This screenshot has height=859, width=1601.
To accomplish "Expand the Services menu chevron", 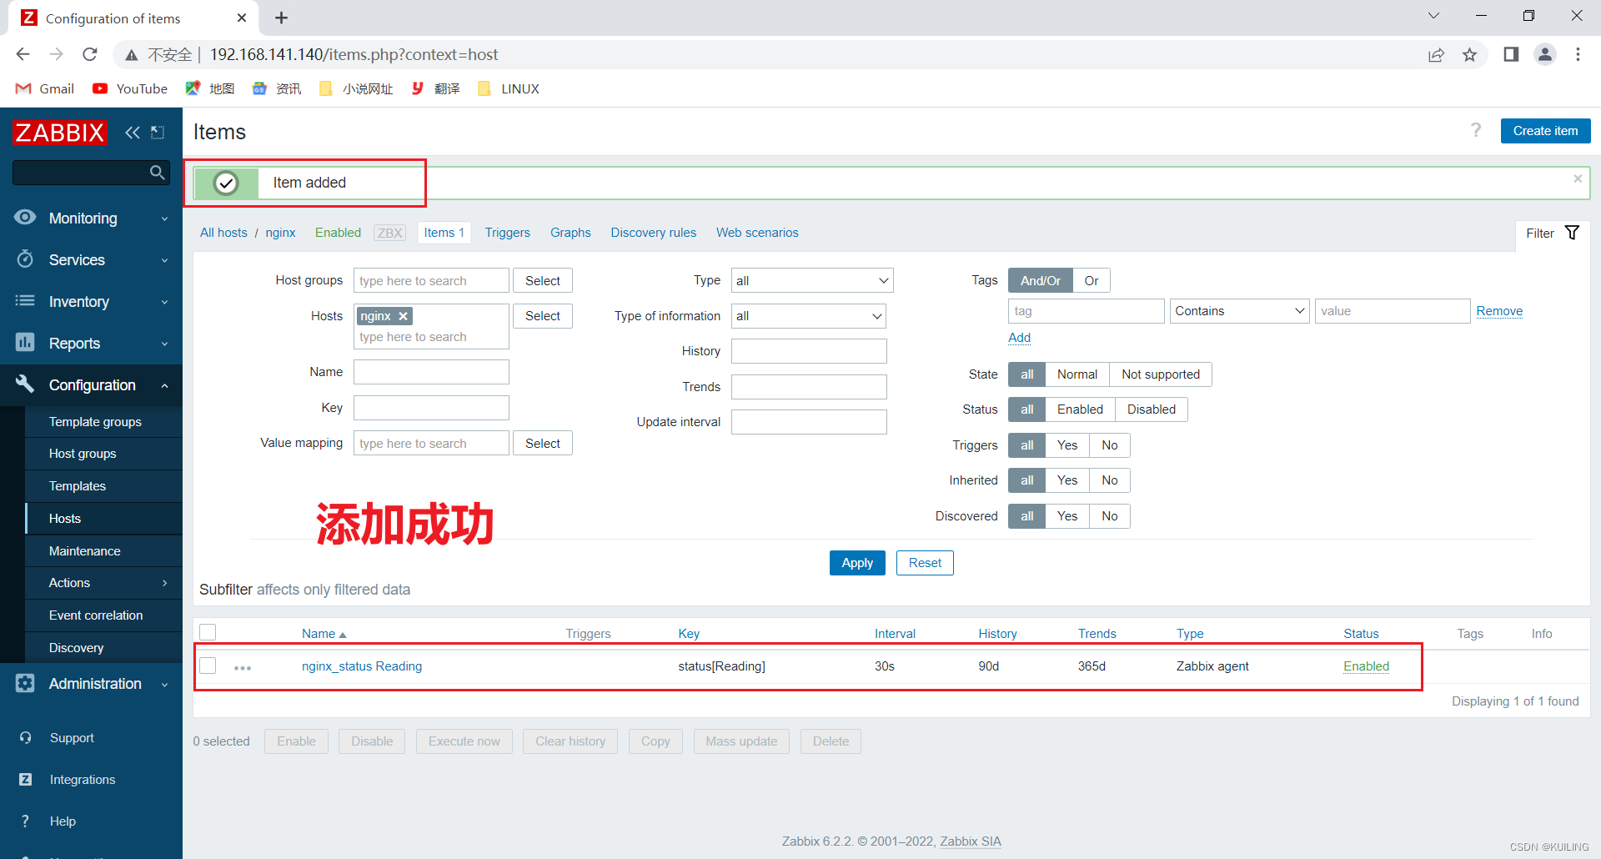I will (x=164, y=260).
